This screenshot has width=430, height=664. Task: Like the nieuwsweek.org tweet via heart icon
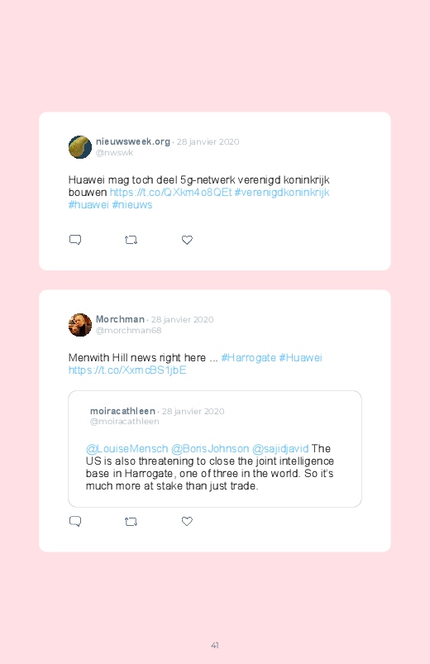pos(187,240)
